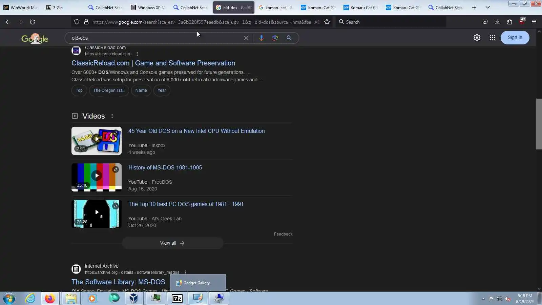The image size is (542, 305).
Task: Open Top 10 best PC DOS games link
Action: [186, 204]
